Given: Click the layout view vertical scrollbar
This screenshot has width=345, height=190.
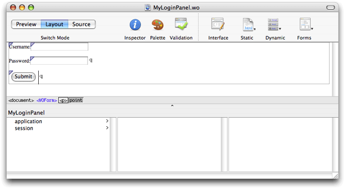Looking at the screenshot, I should (x=335, y=69).
